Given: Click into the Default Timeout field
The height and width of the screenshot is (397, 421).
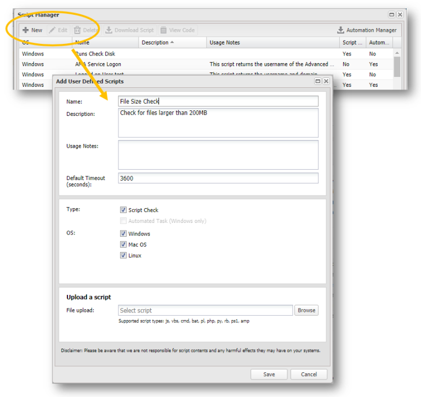Looking at the screenshot, I should pos(218,178).
